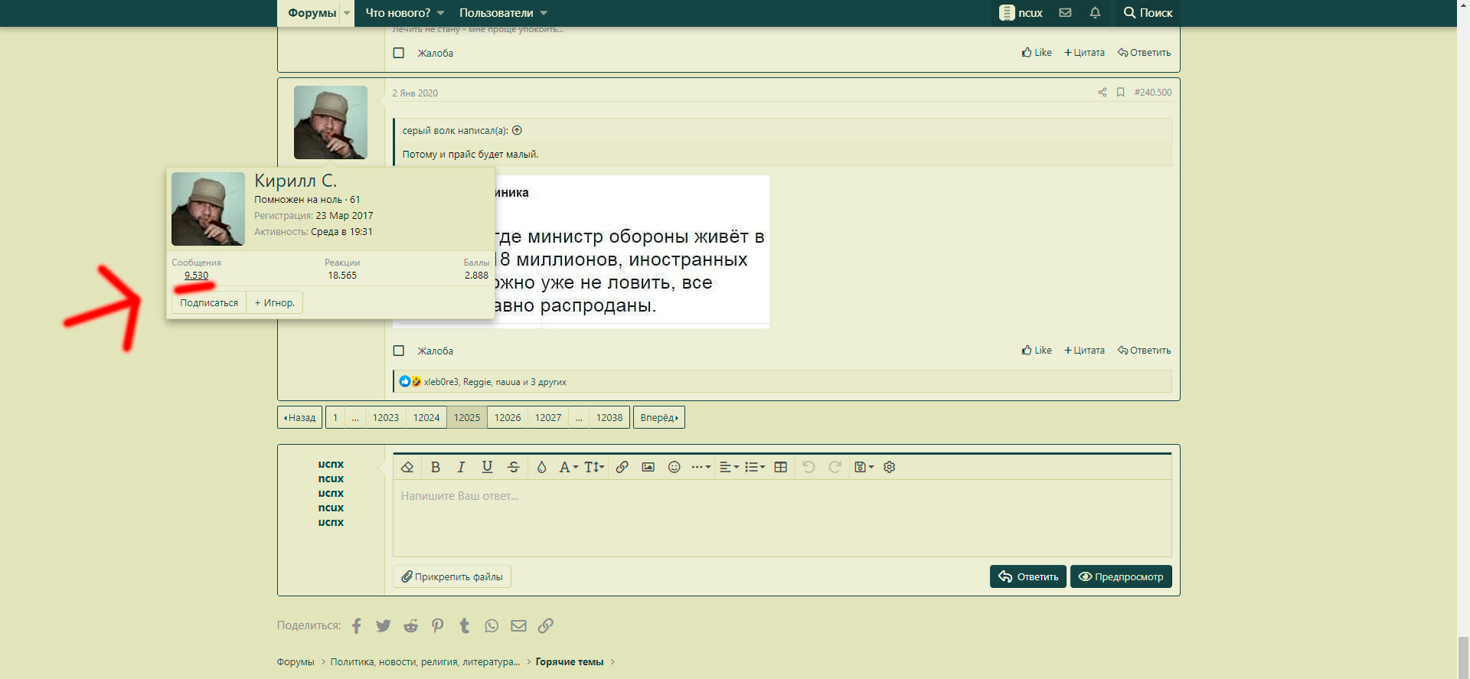This screenshot has width=1470, height=679.
Task: Go to page 12026
Action: coord(508,417)
